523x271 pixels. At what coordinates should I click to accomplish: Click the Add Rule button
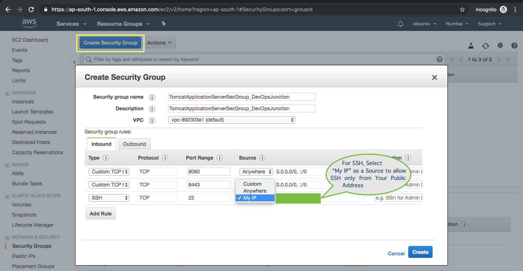[101, 214]
